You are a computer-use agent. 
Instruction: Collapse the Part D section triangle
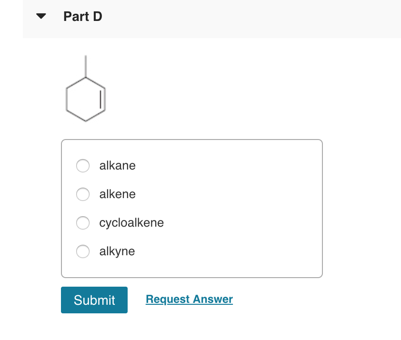[x=42, y=17]
